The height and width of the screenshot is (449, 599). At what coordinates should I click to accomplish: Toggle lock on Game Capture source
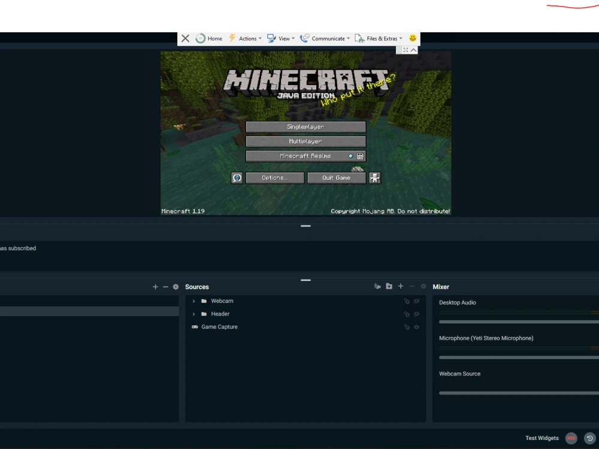pyautogui.click(x=407, y=327)
